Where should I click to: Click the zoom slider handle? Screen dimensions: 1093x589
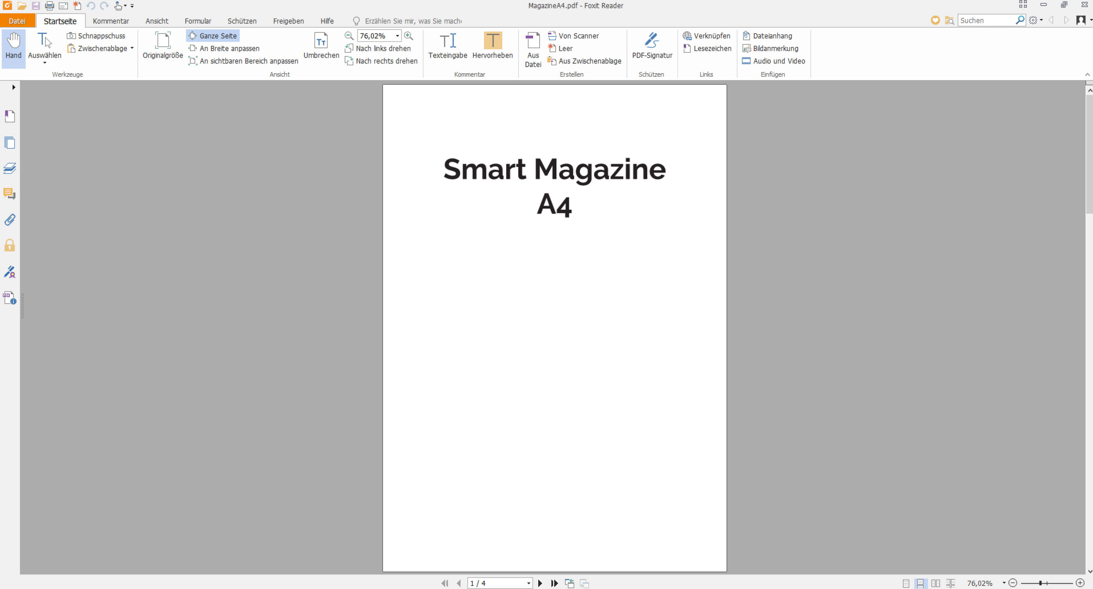(1040, 583)
